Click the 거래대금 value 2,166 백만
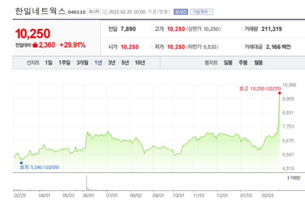Screen dimensions: 305x204 click(x=279, y=47)
